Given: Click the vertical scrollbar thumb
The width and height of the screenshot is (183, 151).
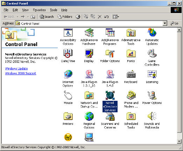Looking at the screenshot, I should [x=179, y=82].
